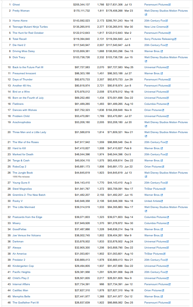The width and height of the screenshot is (193, 307).
Task: Open external link icon next to Sony Pictures Releasing
Action: click(175, 39)
